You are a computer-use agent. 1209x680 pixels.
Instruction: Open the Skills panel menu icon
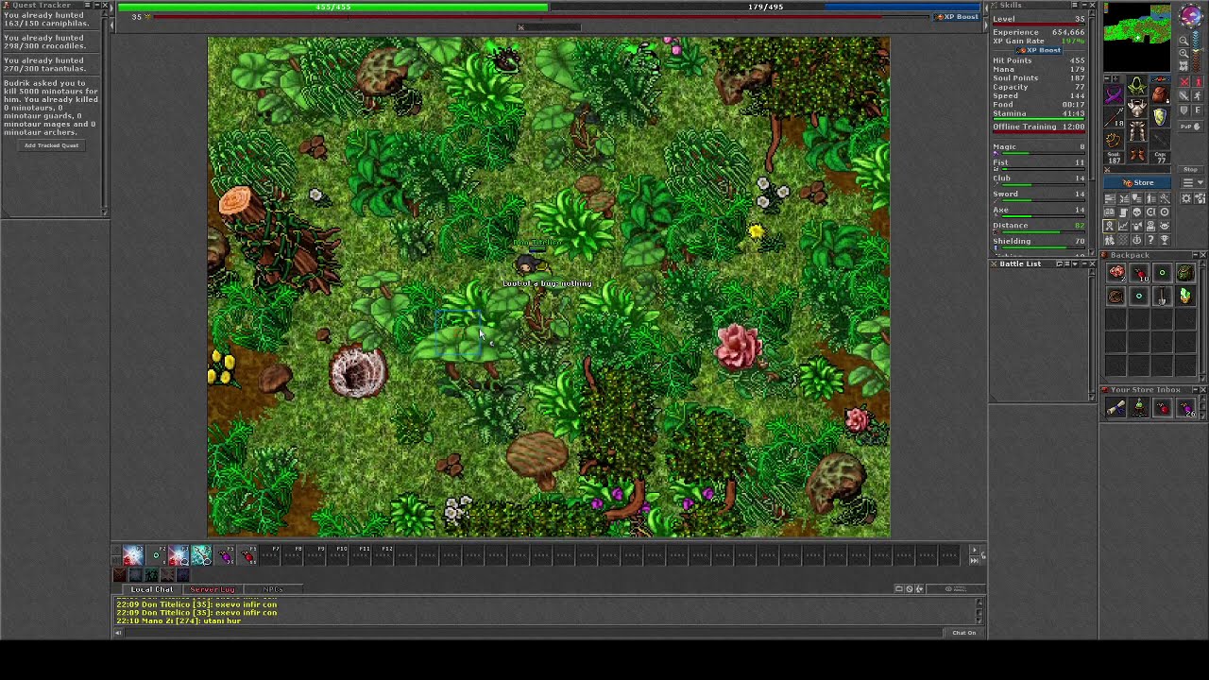[1075, 5]
